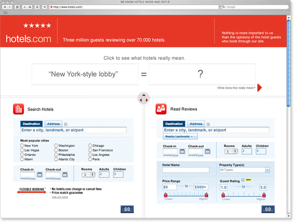Click the Guest Rating higher slider handle
The width and height of the screenshot is (294, 222).
pos(264,195)
